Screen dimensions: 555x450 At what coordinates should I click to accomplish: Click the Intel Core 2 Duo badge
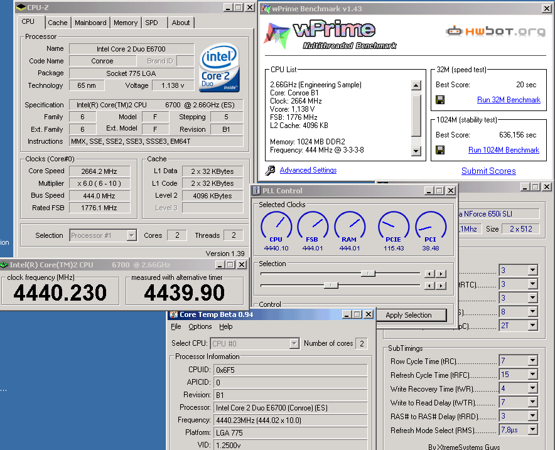coord(220,68)
